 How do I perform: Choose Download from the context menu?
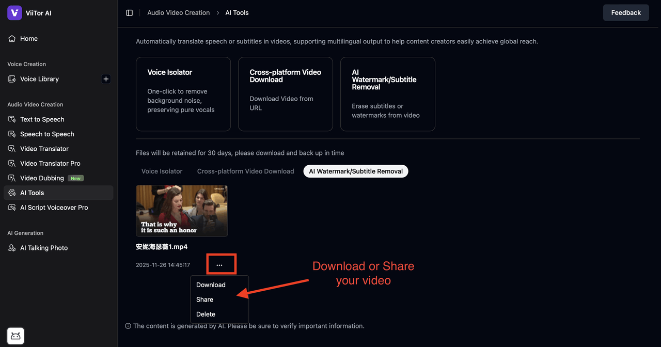[x=211, y=285]
